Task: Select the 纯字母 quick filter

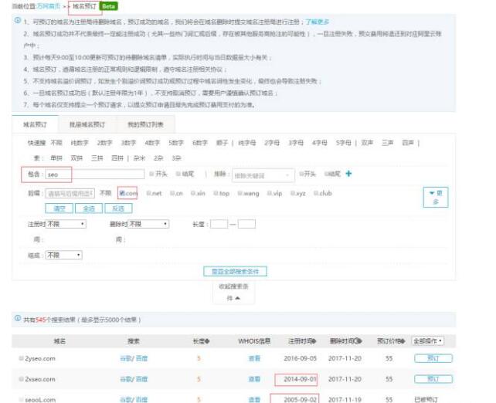Action: [x=246, y=143]
